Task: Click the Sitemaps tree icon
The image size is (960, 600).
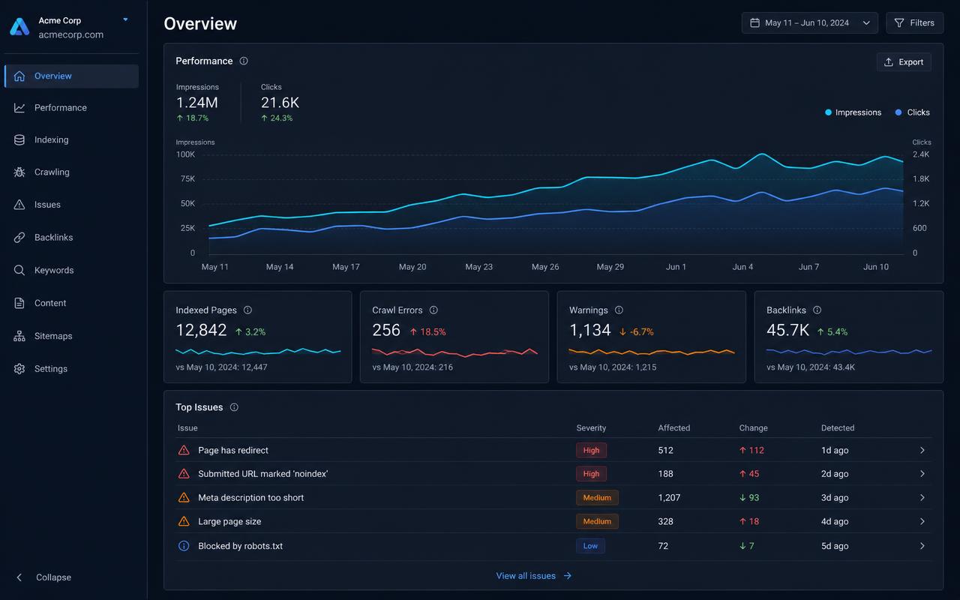Action: [19, 336]
